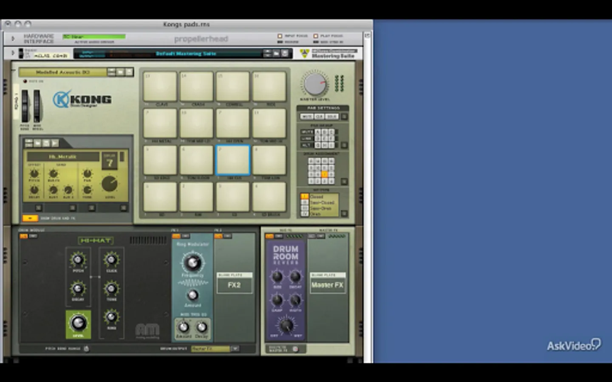Browse patches for the Mastering Suite device
This screenshot has width=612, height=382.
coord(276,53)
